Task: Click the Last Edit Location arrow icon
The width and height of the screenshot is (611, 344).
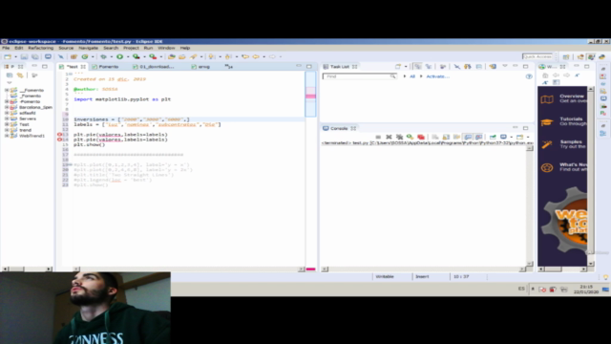Action: tap(245, 57)
